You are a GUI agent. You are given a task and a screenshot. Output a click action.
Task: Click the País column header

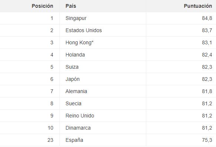coord(71,6)
